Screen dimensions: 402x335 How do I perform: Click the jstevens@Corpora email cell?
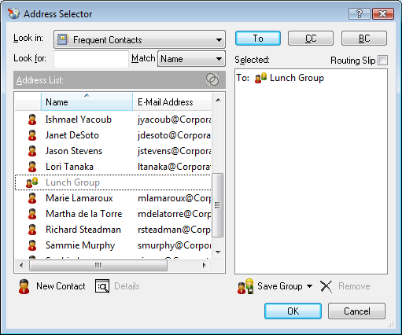(x=175, y=151)
